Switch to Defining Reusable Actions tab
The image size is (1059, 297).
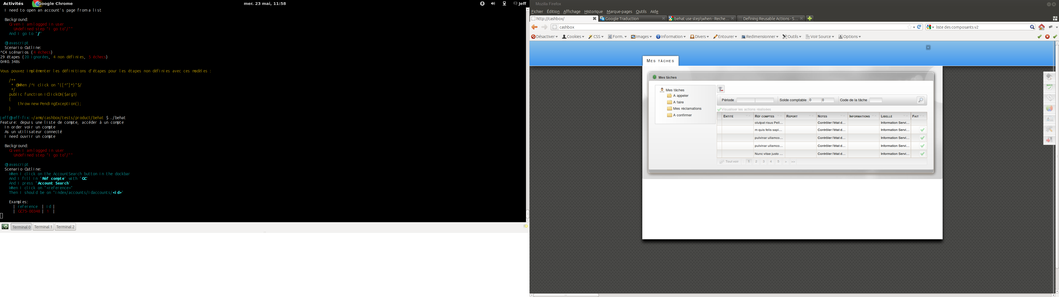click(x=771, y=19)
